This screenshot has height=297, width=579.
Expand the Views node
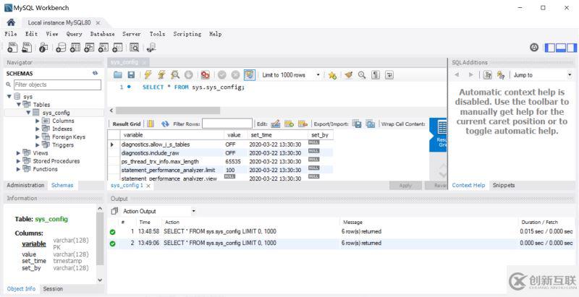pyautogui.click(x=19, y=153)
